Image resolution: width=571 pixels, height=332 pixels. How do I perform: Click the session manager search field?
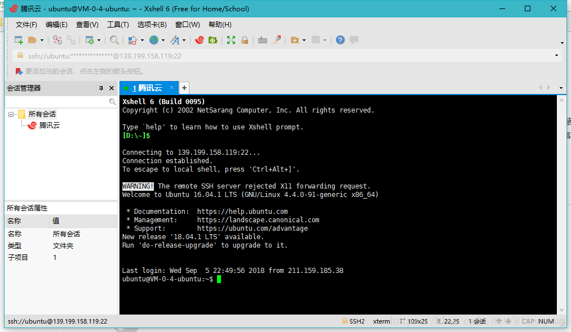57,102
